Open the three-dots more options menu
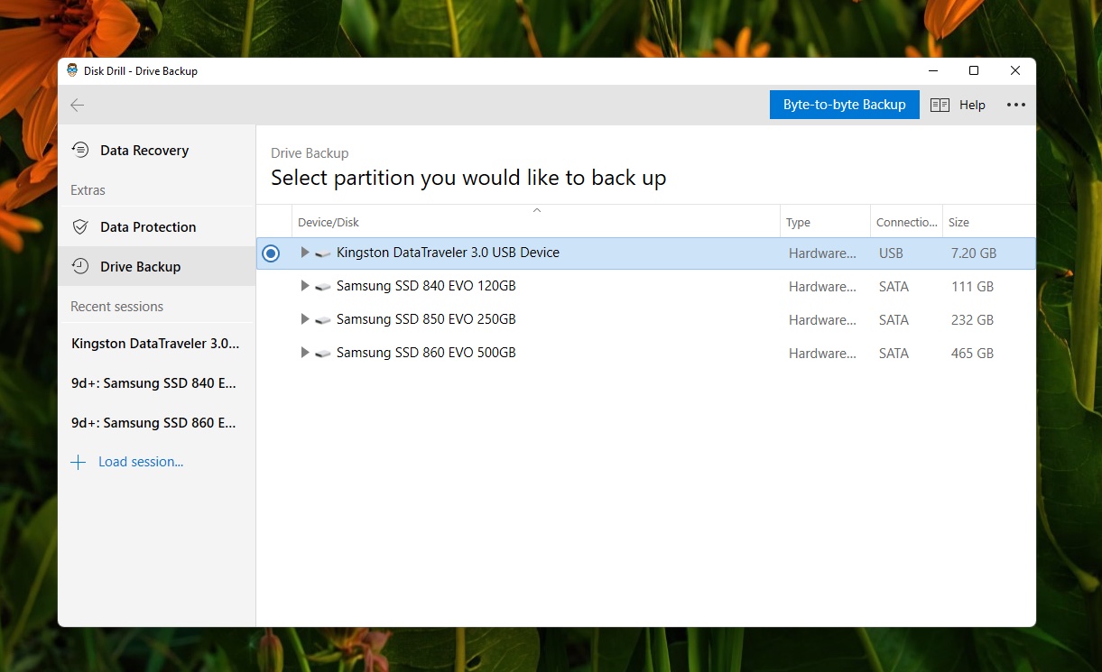The height and width of the screenshot is (672, 1102). [x=1016, y=105]
